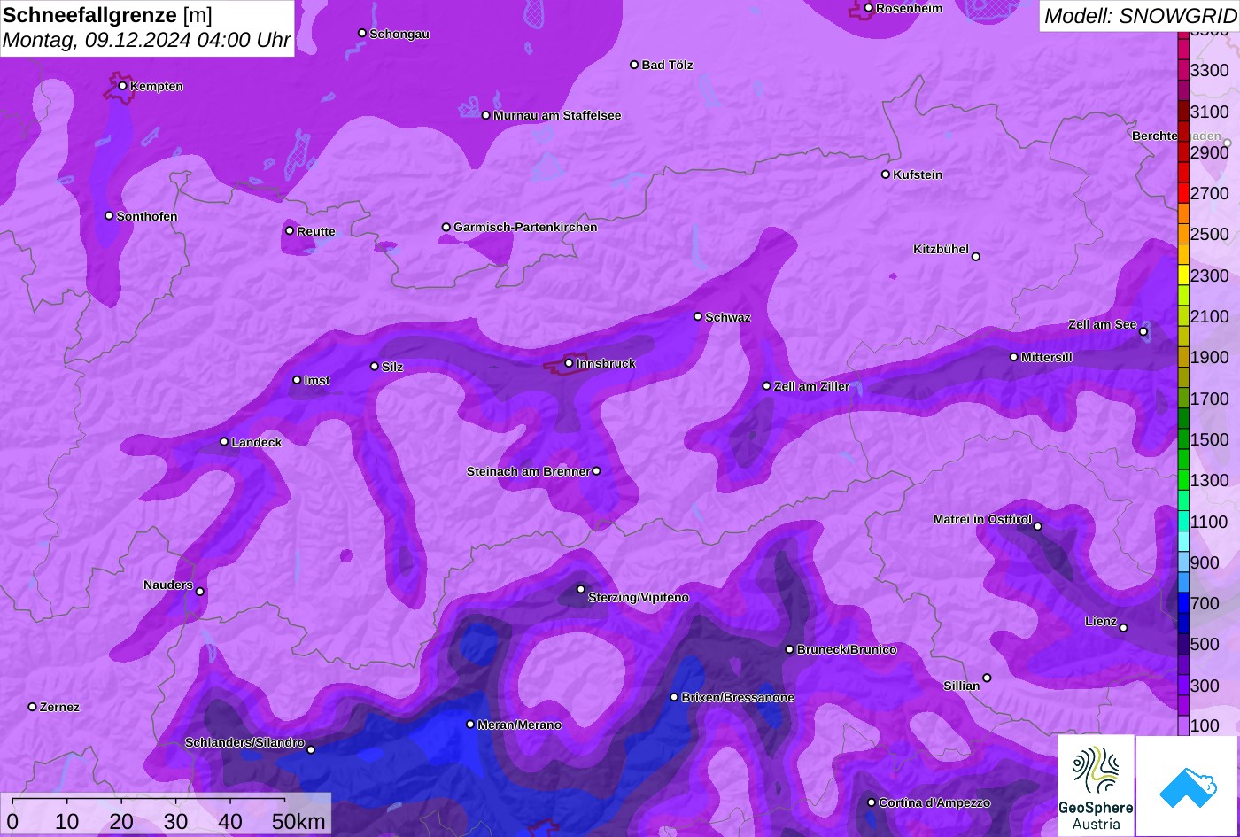Click the Steinach am Brenner marker
1240x837 pixels.
point(596,471)
